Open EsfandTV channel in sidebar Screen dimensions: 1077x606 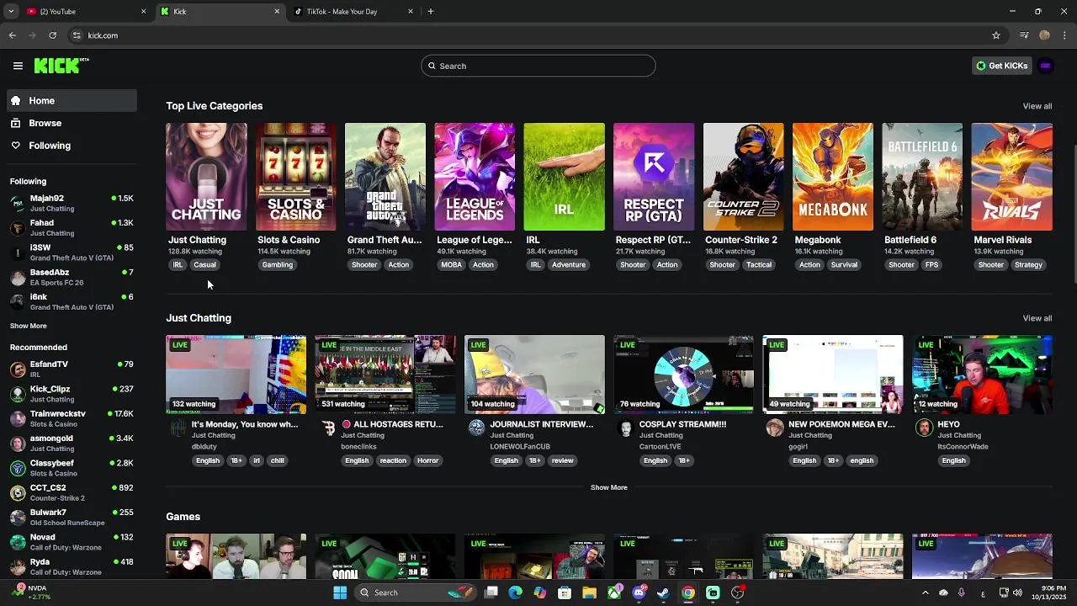(x=72, y=369)
